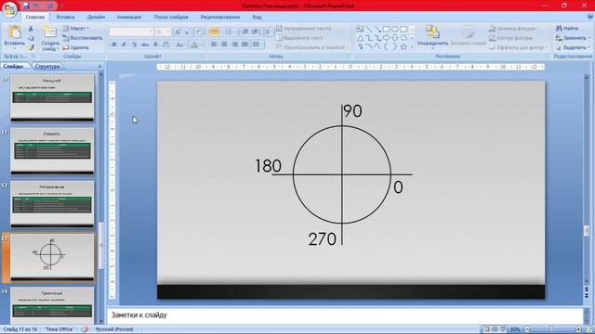Click Удалить delete slide button

[76, 47]
